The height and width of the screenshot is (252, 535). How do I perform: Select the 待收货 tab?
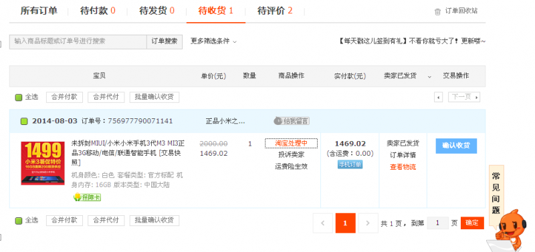215,11
